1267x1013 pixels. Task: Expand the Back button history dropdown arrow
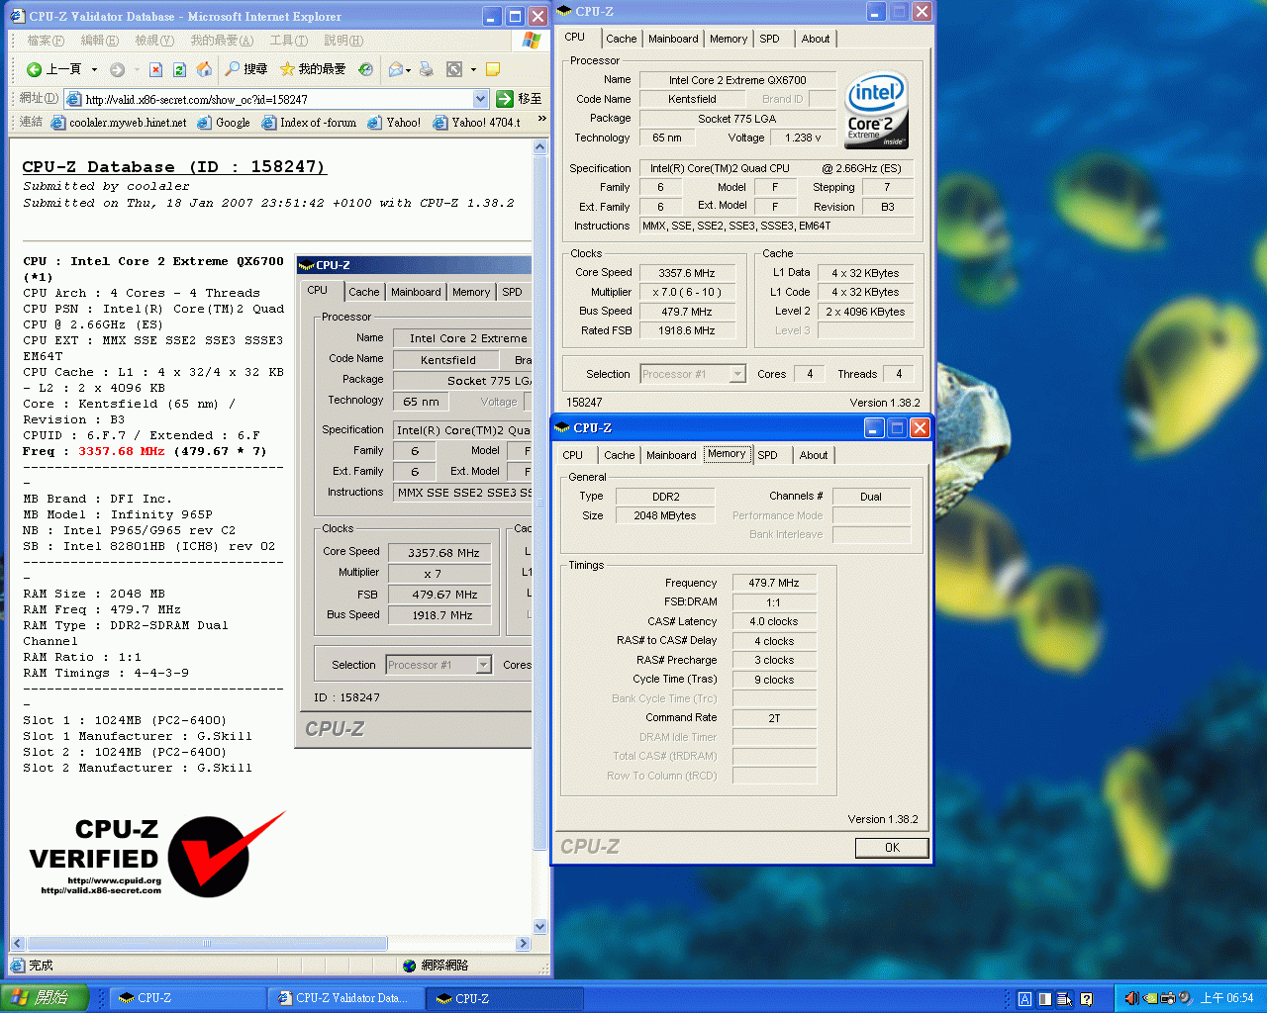pos(94,69)
